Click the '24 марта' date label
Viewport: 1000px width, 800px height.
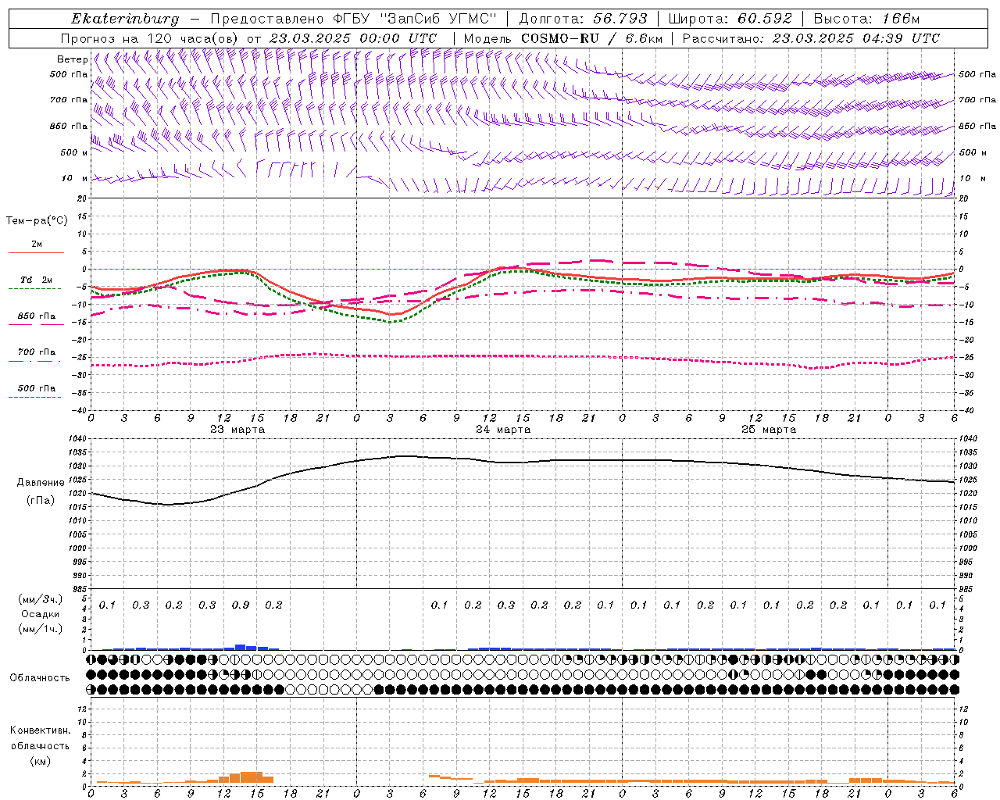(x=503, y=430)
